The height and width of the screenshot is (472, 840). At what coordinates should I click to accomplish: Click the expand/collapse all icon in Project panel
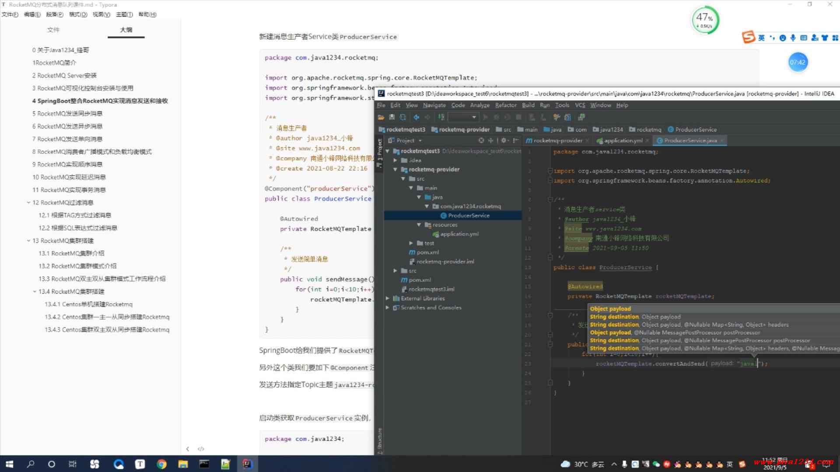coord(490,140)
